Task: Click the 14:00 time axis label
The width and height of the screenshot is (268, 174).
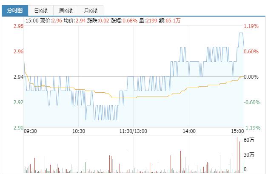Action: tap(189, 131)
